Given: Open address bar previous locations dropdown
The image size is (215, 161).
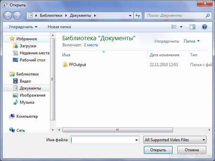Looking at the screenshot, I should click(x=130, y=16).
